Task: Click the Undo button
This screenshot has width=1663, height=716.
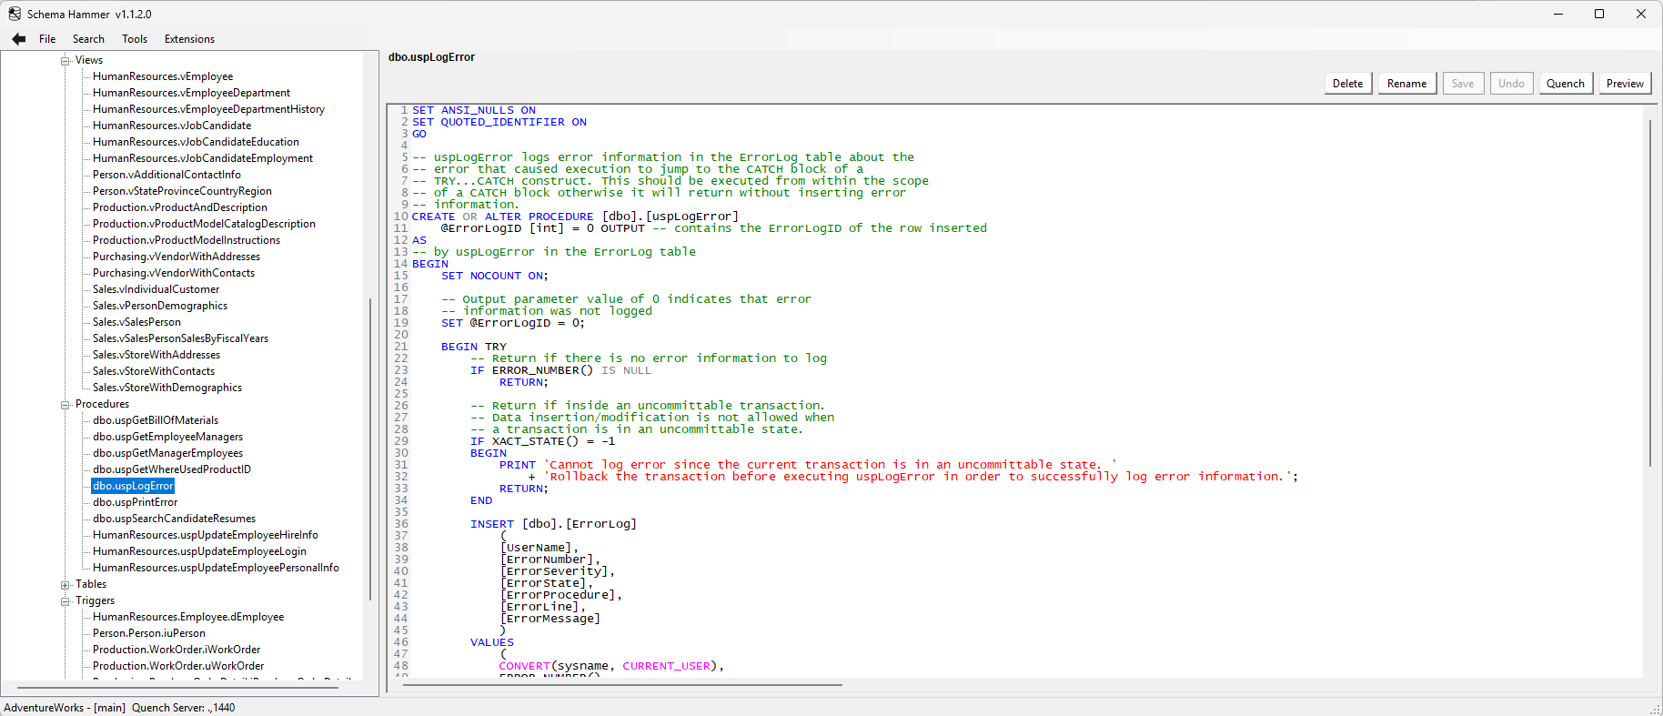Action: (x=1511, y=84)
